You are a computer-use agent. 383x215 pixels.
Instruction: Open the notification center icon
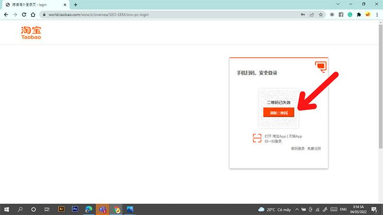(374, 209)
